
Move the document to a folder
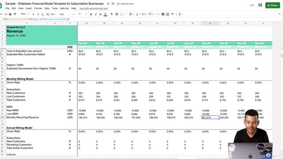point(113,4)
